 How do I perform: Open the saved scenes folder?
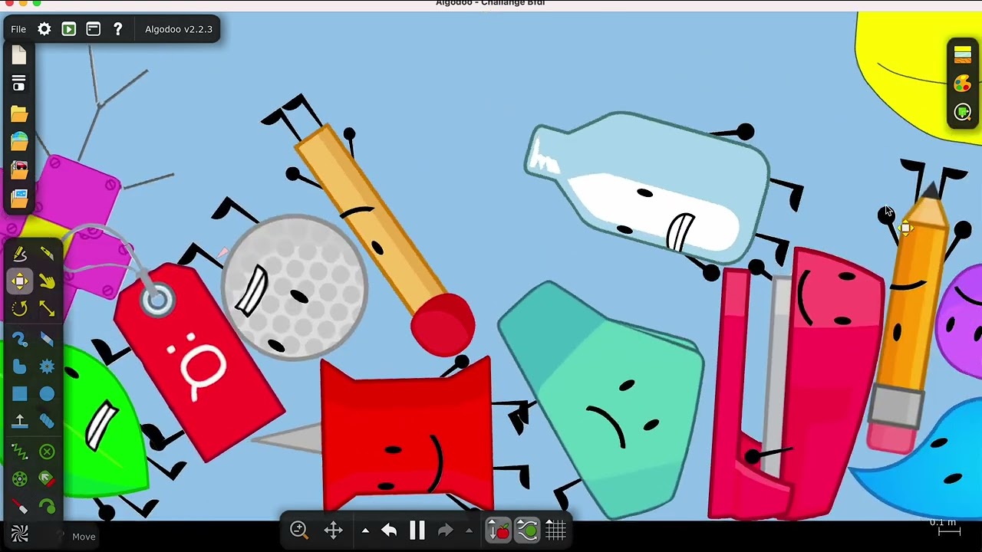coord(19,113)
